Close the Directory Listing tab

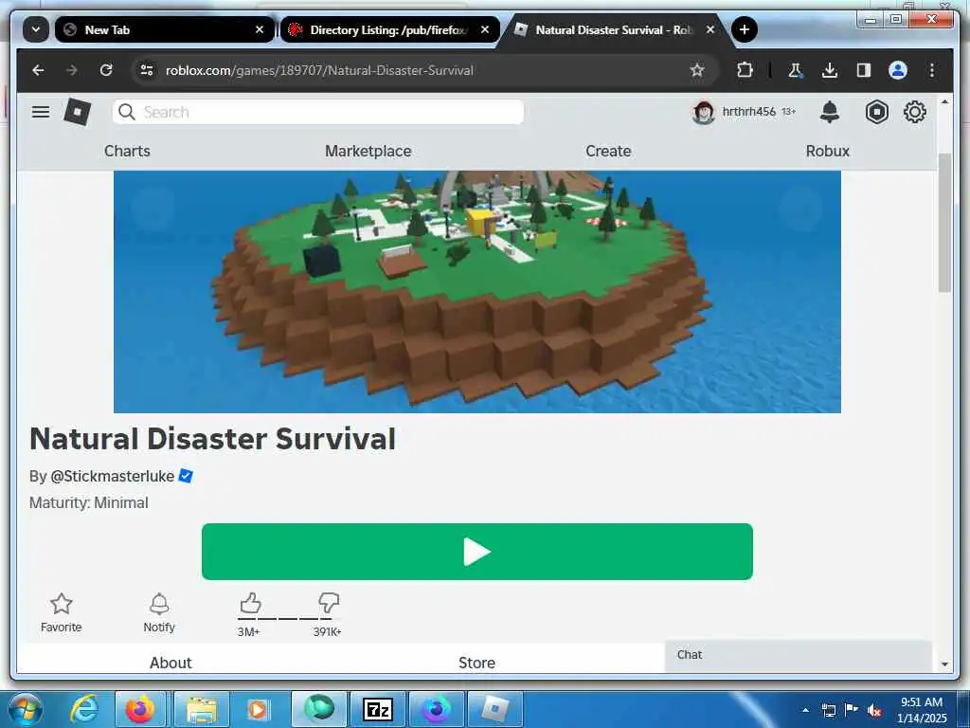pos(484,29)
